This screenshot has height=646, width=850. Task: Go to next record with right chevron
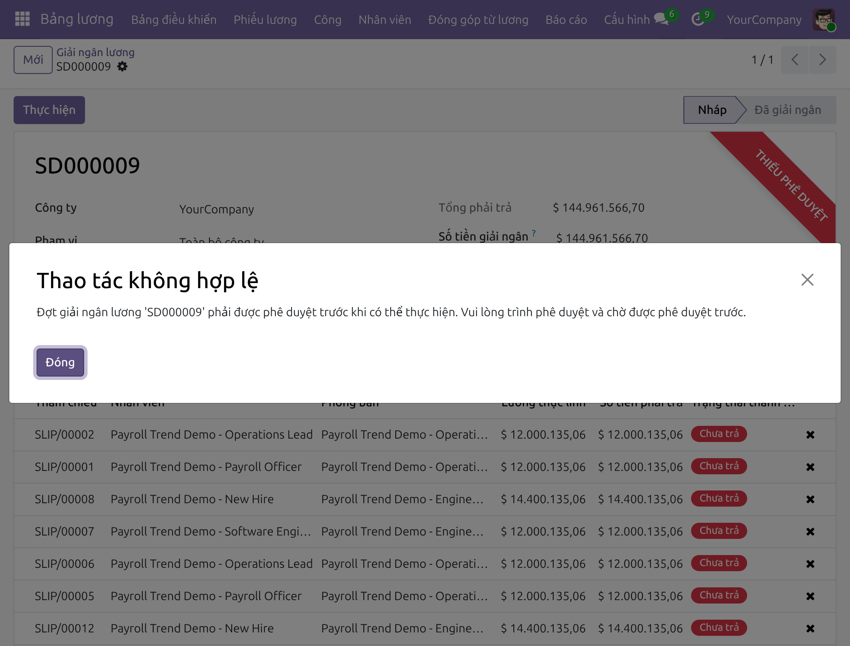click(x=822, y=59)
